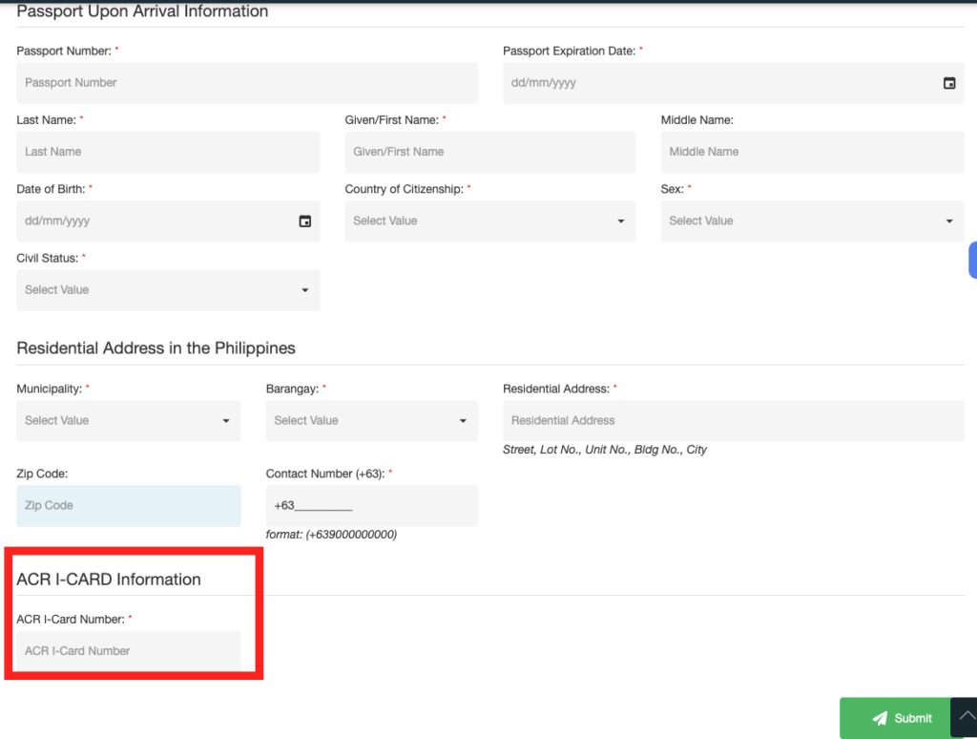The image size is (977, 739).
Task: Click into the Last Name field
Action: click(168, 152)
